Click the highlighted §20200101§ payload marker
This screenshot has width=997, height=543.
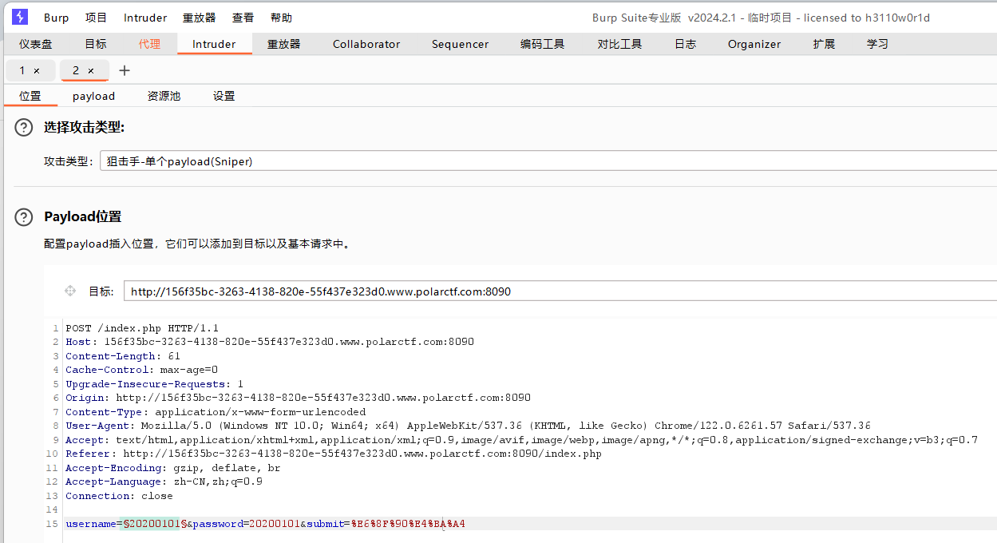tap(154, 524)
